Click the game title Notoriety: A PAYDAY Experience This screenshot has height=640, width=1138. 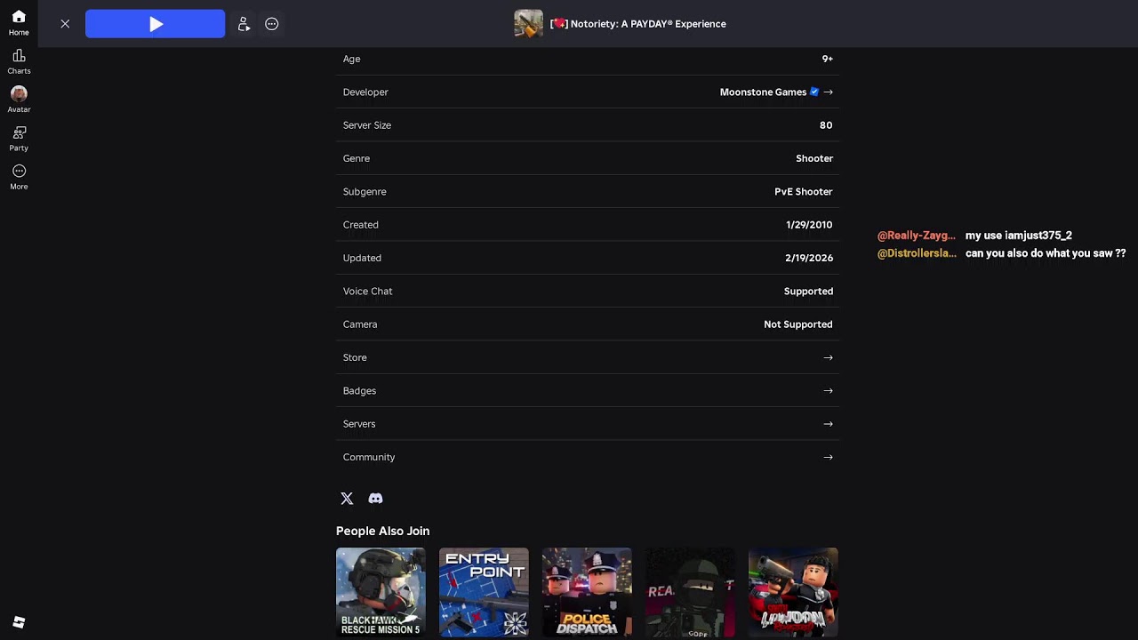click(x=637, y=24)
